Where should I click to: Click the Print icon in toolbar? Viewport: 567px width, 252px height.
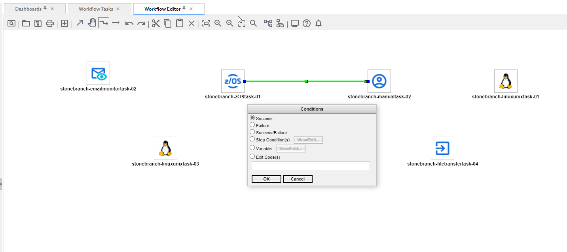[49, 23]
